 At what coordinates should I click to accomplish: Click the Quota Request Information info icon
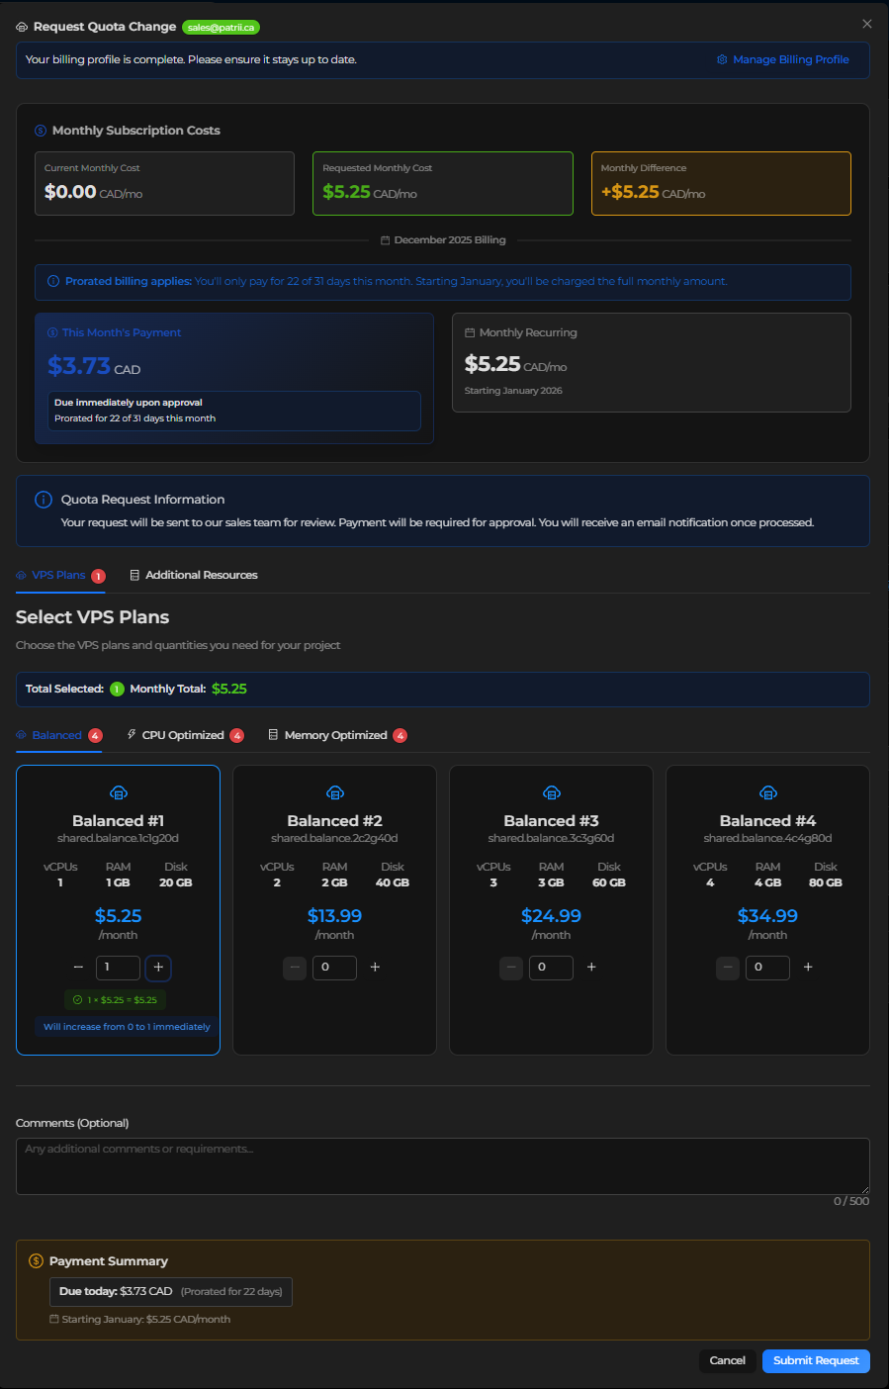pos(44,500)
